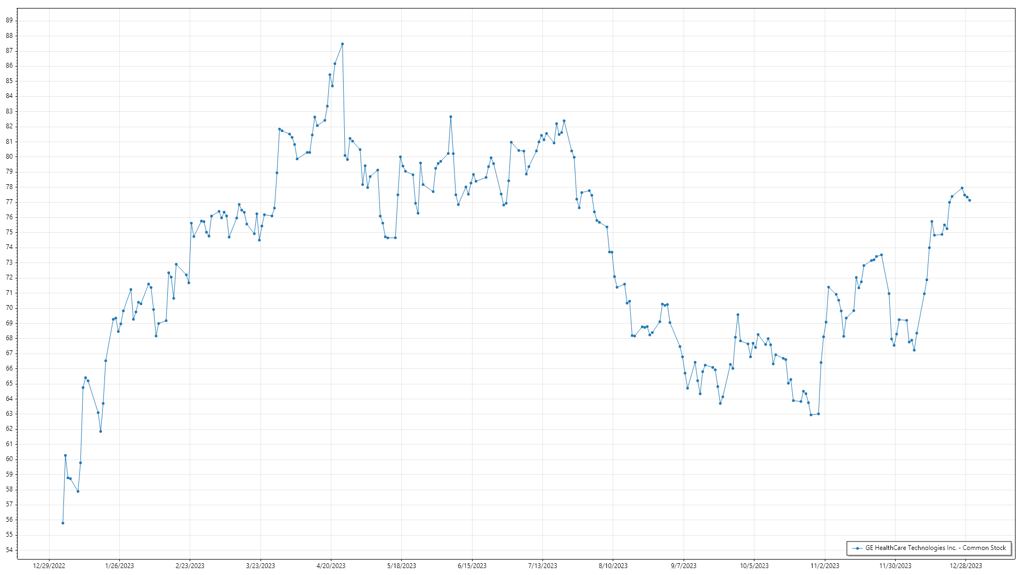Select the 12/29/2022 x-axis date label
1023x575 pixels.
pos(49,566)
